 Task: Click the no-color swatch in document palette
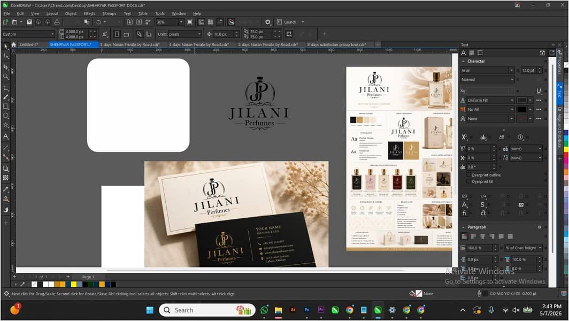pyautogui.click(x=34, y=284)
